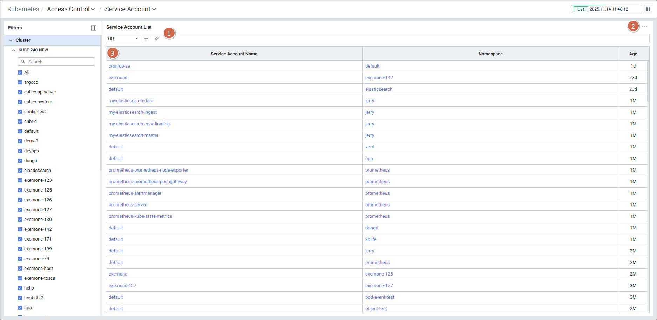Disable the elasticsearch namespace filter

click(20, 171)
